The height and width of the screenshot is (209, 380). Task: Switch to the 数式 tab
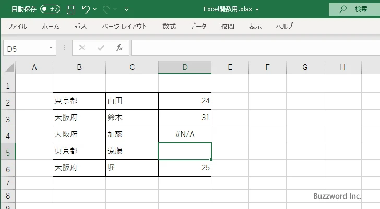[169, 26]
